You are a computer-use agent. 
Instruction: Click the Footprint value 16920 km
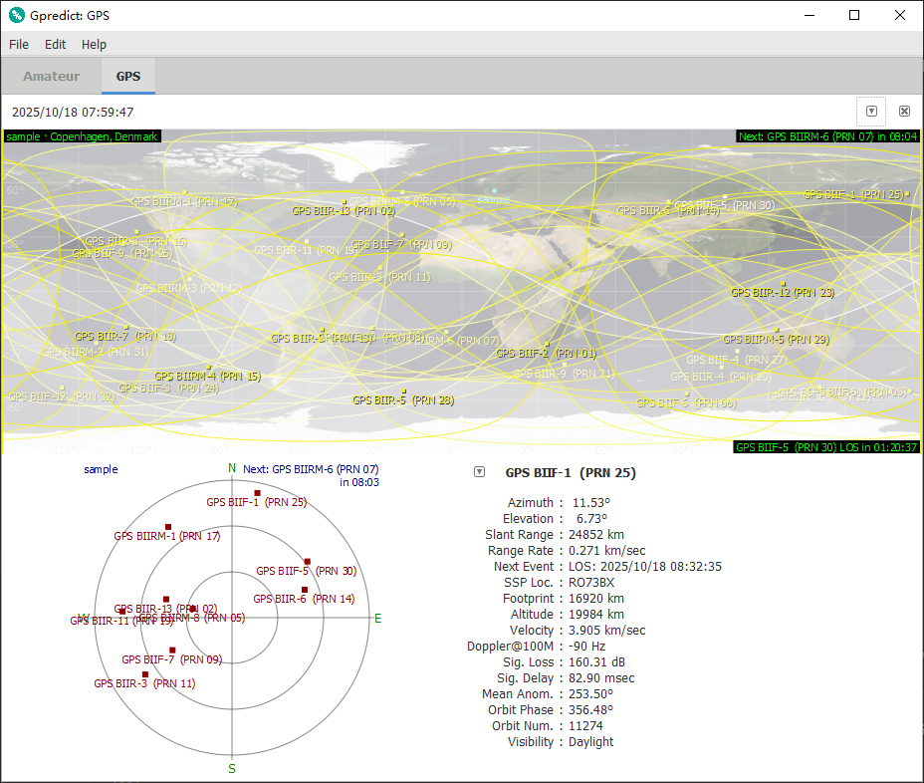[x=595, y=599]
